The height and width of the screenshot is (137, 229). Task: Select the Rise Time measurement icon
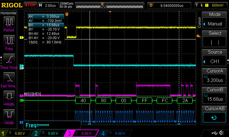pyautogui.click(x=9, y=59)
